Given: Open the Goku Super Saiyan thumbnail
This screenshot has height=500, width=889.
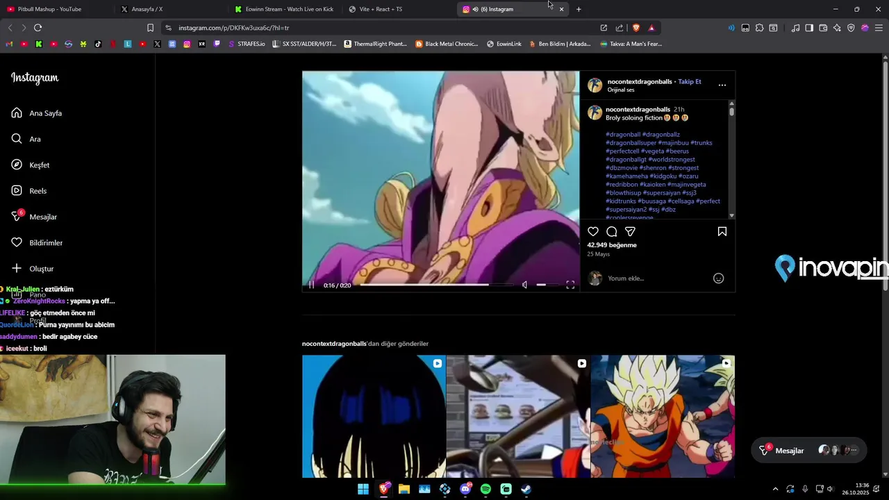Looking at the screenshot, I should tap(663, 417).
